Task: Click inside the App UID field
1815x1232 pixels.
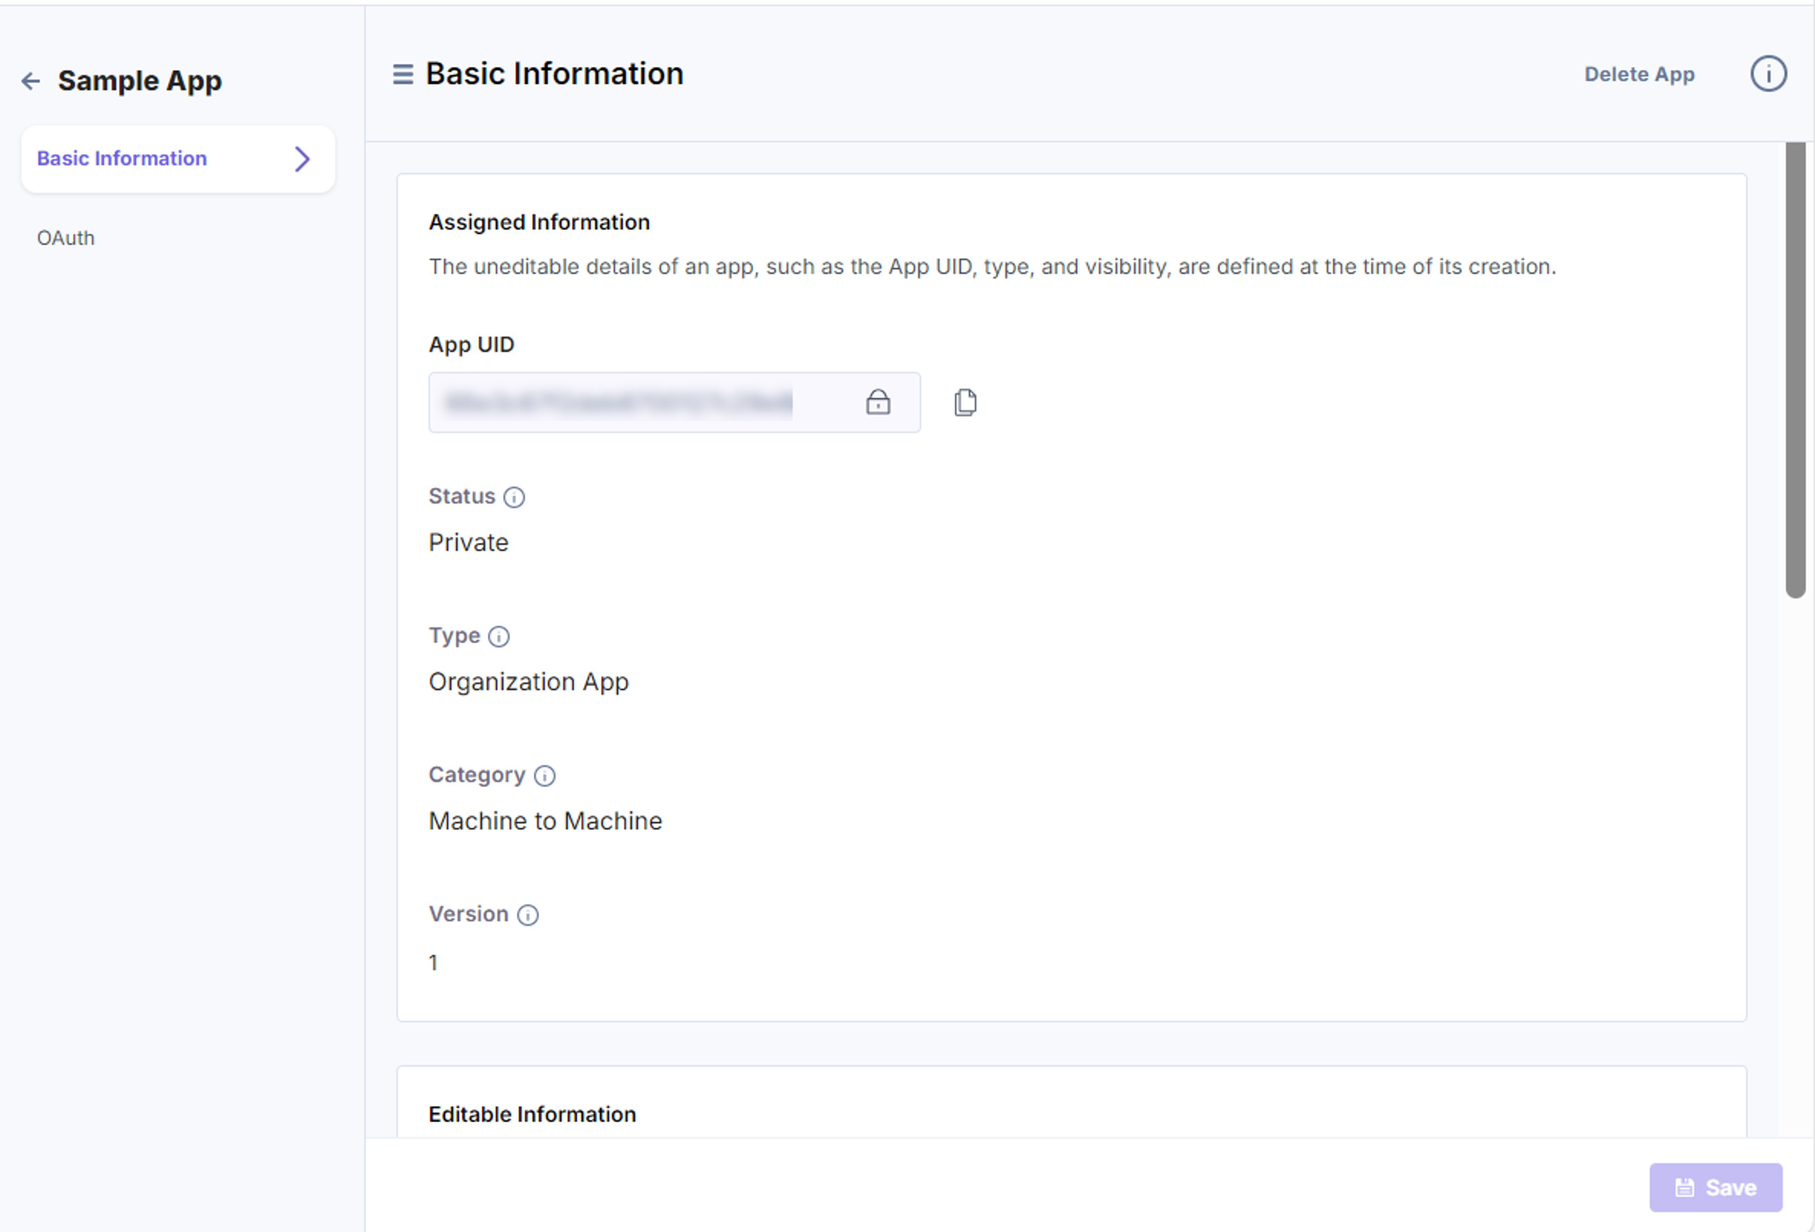Action: click(674, 402)
